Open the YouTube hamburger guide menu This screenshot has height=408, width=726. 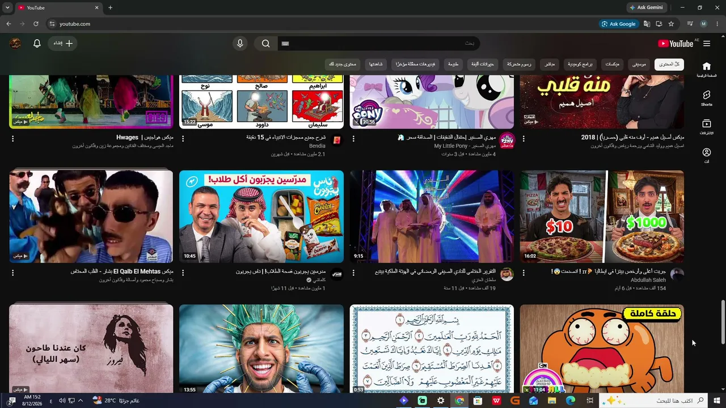(706, 44)
